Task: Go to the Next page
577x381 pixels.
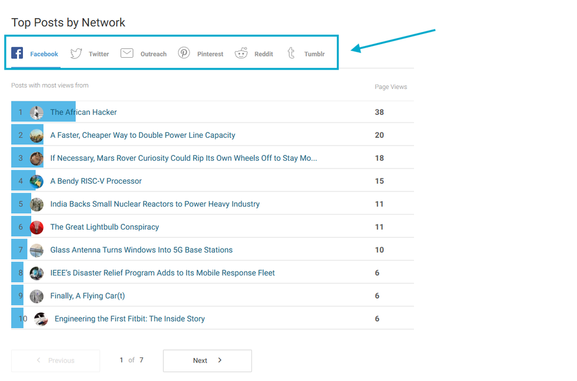Action: point(207,360)
